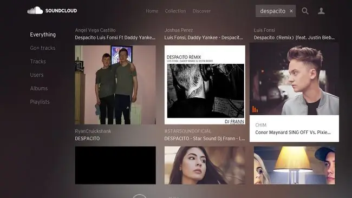Open the RyanCruickshank DESPACITO black thumbnail

coord(115,165)
